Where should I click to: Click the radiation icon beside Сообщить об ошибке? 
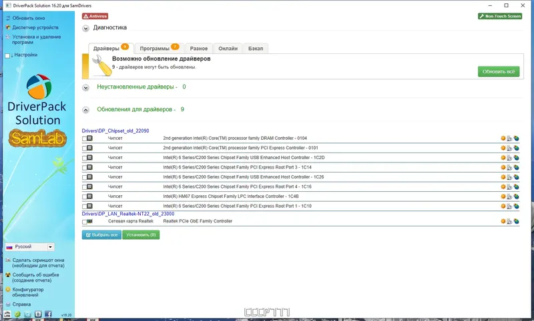click(8, 275)
